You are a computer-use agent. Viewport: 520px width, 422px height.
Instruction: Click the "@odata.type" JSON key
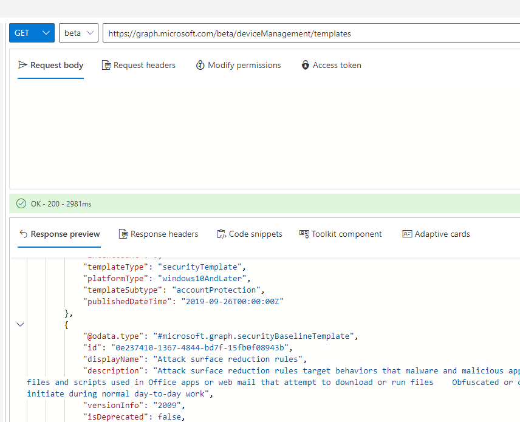point(113,336)
